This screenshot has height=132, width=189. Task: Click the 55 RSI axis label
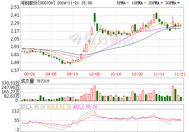pyautogui.click(x=17, y=120)
